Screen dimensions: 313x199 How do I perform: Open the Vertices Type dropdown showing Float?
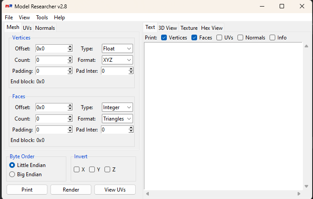pos(117,49)
